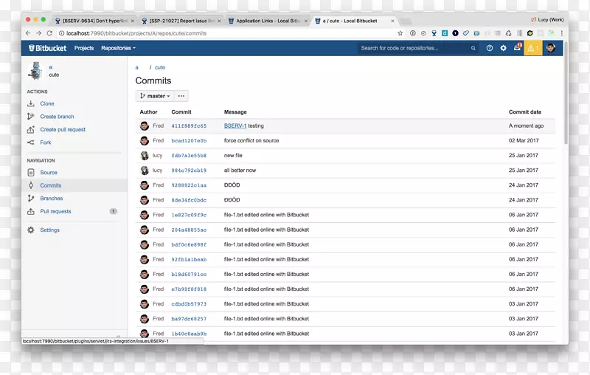
Task: Click the Create pull request icon
Action: [x=31, y=129]
